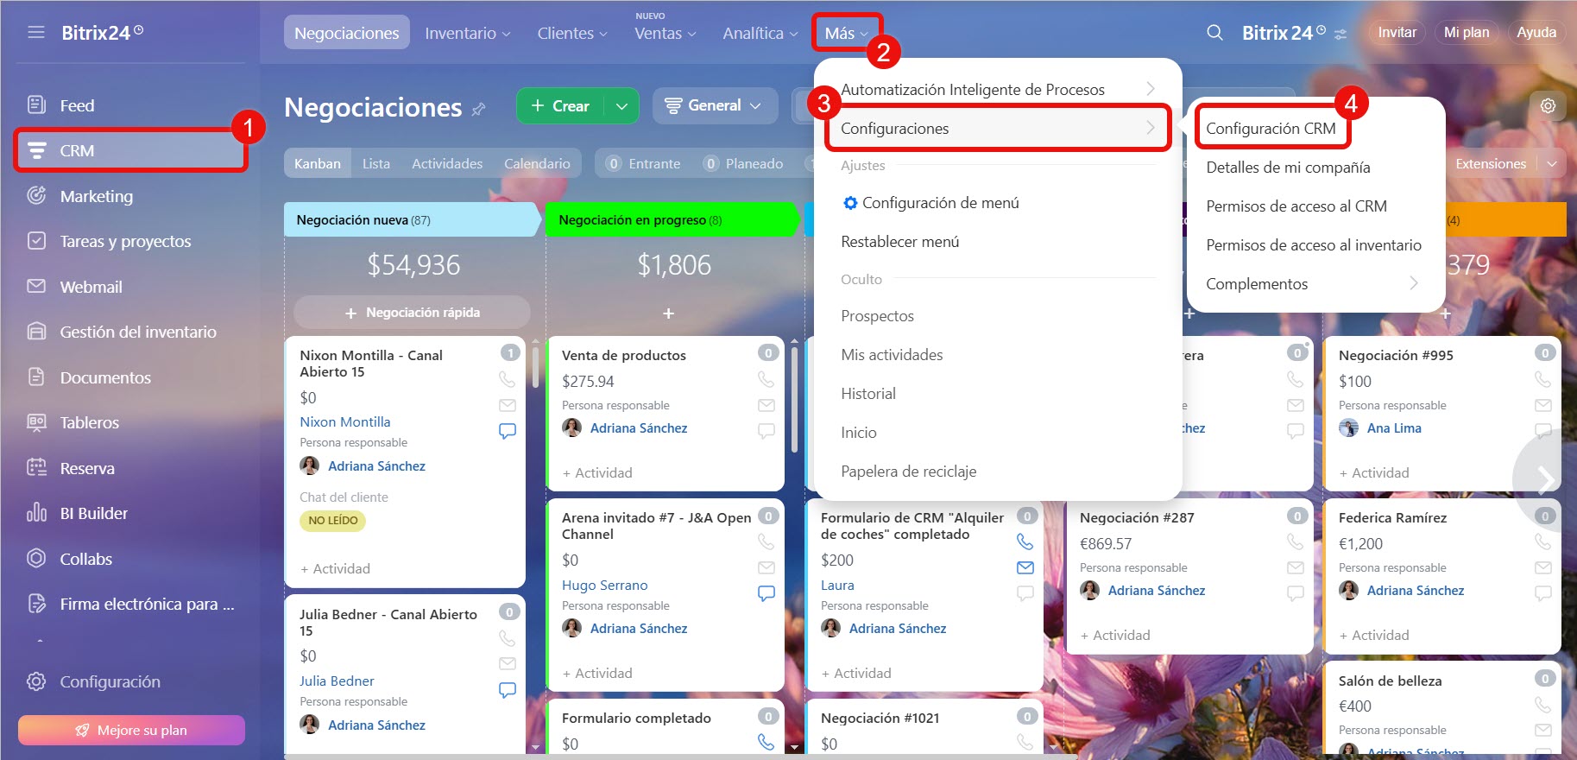Open the Adriana Sánchez link on Negociación #287
This screenshot has width=1577, height=760.
[x=1156, y=591]
